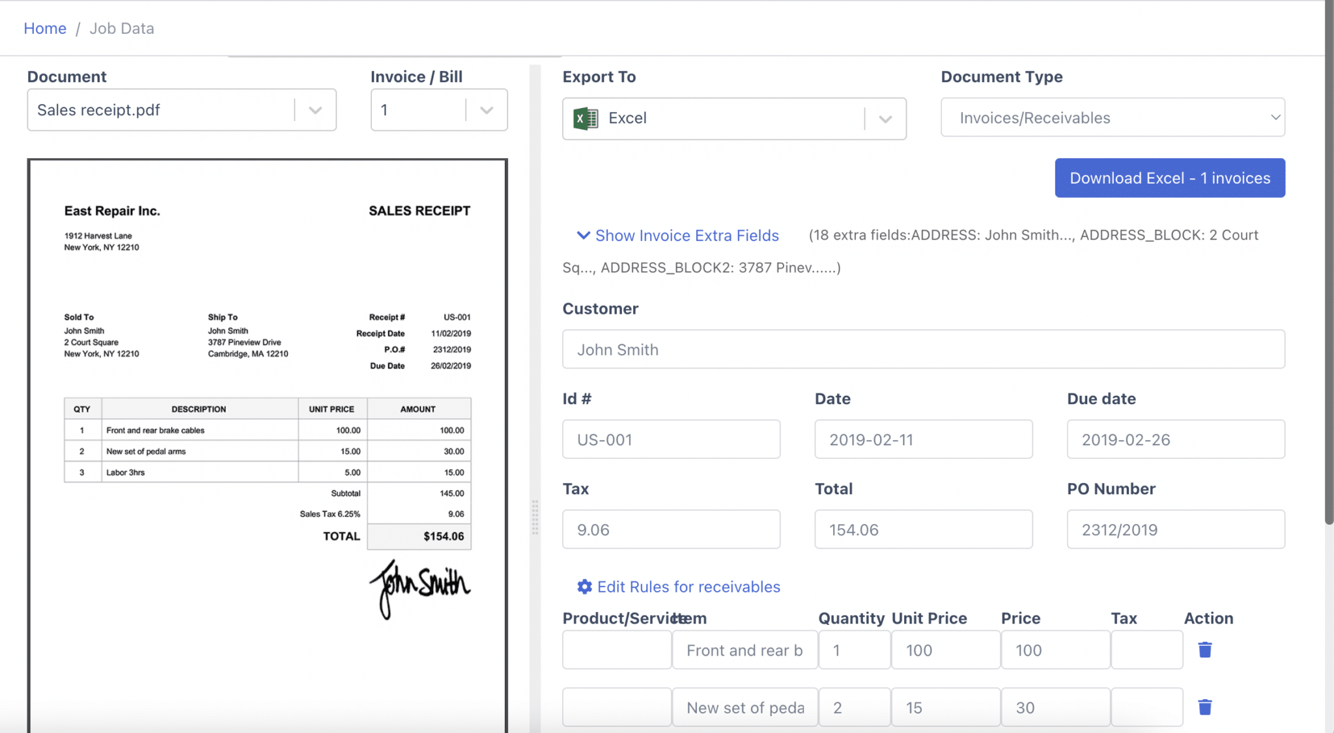The width and height of the screenshot is (1334, 733).
Task: Click the settings gear beside Edit Rules
Action: pyautogui.click(x=583, y=587)
